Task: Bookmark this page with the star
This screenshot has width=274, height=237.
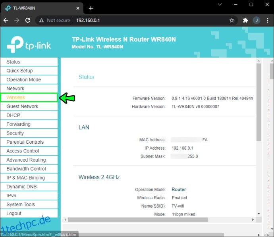Action: pyautogui.click(x=232, y=20)
